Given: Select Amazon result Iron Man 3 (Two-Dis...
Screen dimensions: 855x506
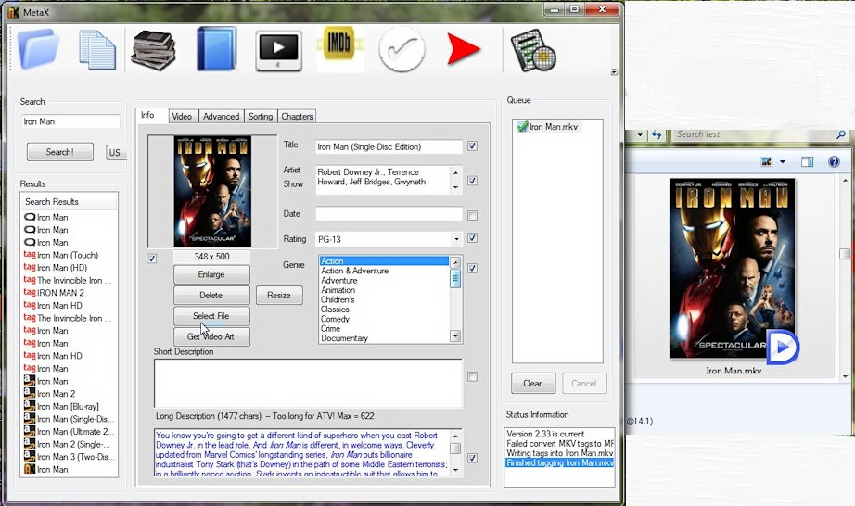Looking at the screenshot, I should pos(70,457).
